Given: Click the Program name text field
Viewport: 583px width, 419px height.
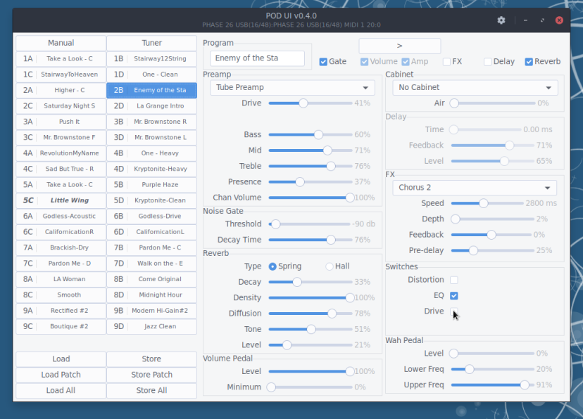Looking at the screenshot, I should click(x=257, y=58).
